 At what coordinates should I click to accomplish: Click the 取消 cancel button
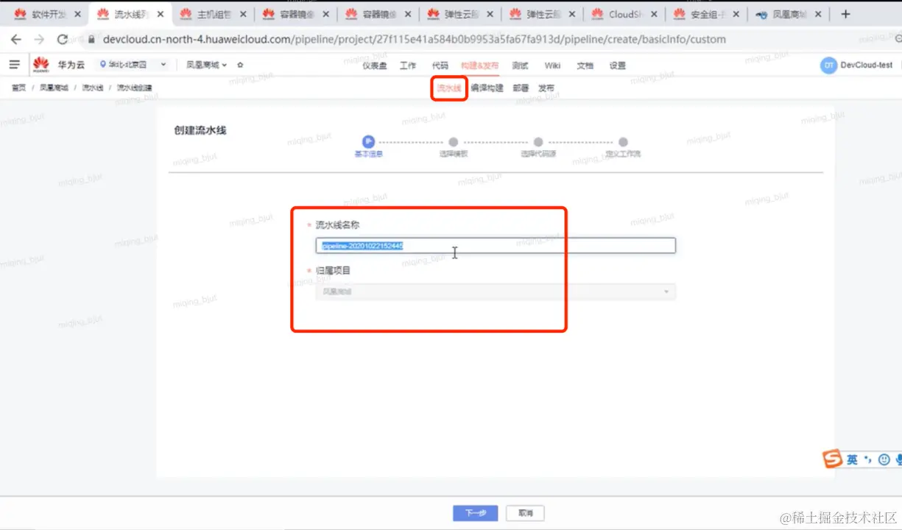(526, 513)
